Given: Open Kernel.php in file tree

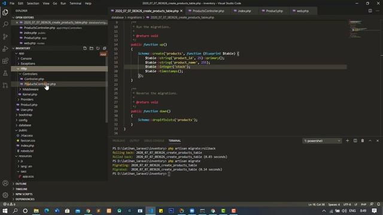Looking at the screenshot, I should 59,94.
